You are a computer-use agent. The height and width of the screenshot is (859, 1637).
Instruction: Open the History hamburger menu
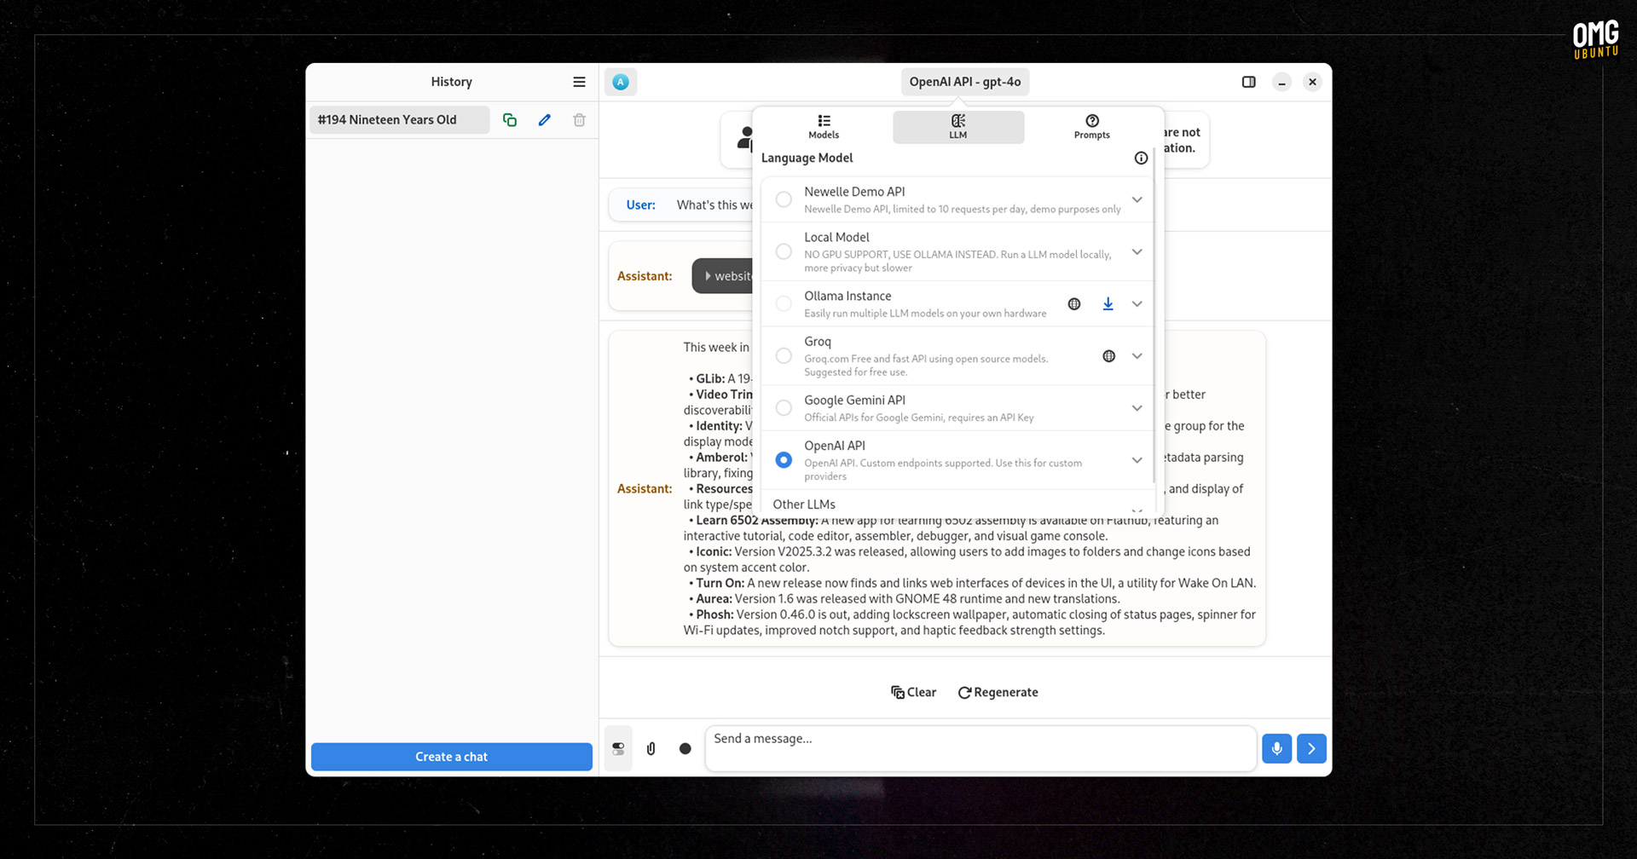[579, 82]
